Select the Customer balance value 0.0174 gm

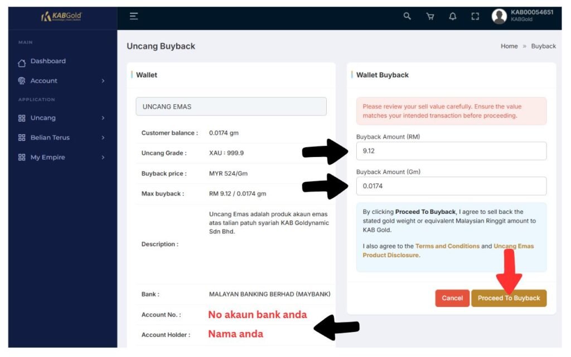point(224,133)
